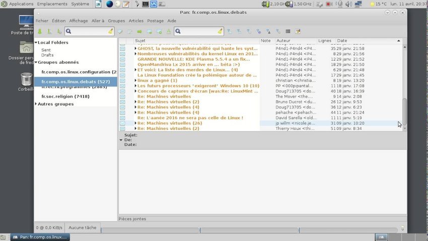Toggle match only cached articles filter
The width and height of the screenshot is (428, 241).
(249, 32)
